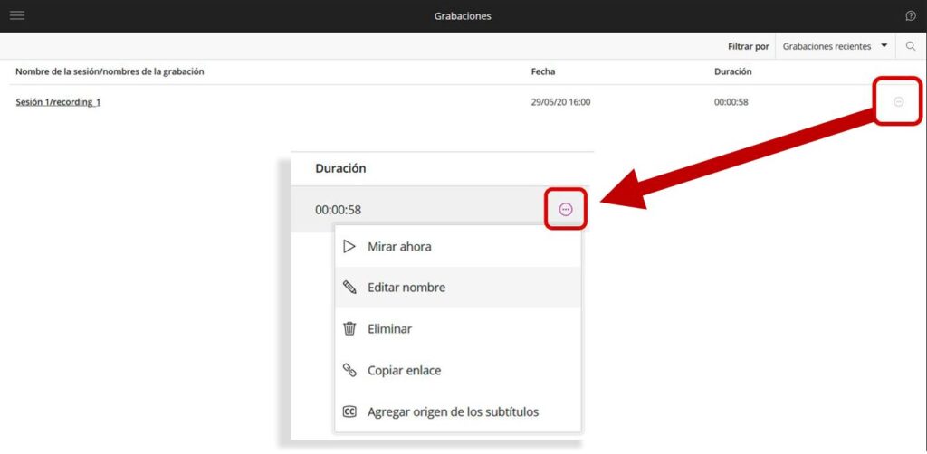Open recording options in the Sesión 1 table row
927x454 pixels.
click(x=898, y=102)
